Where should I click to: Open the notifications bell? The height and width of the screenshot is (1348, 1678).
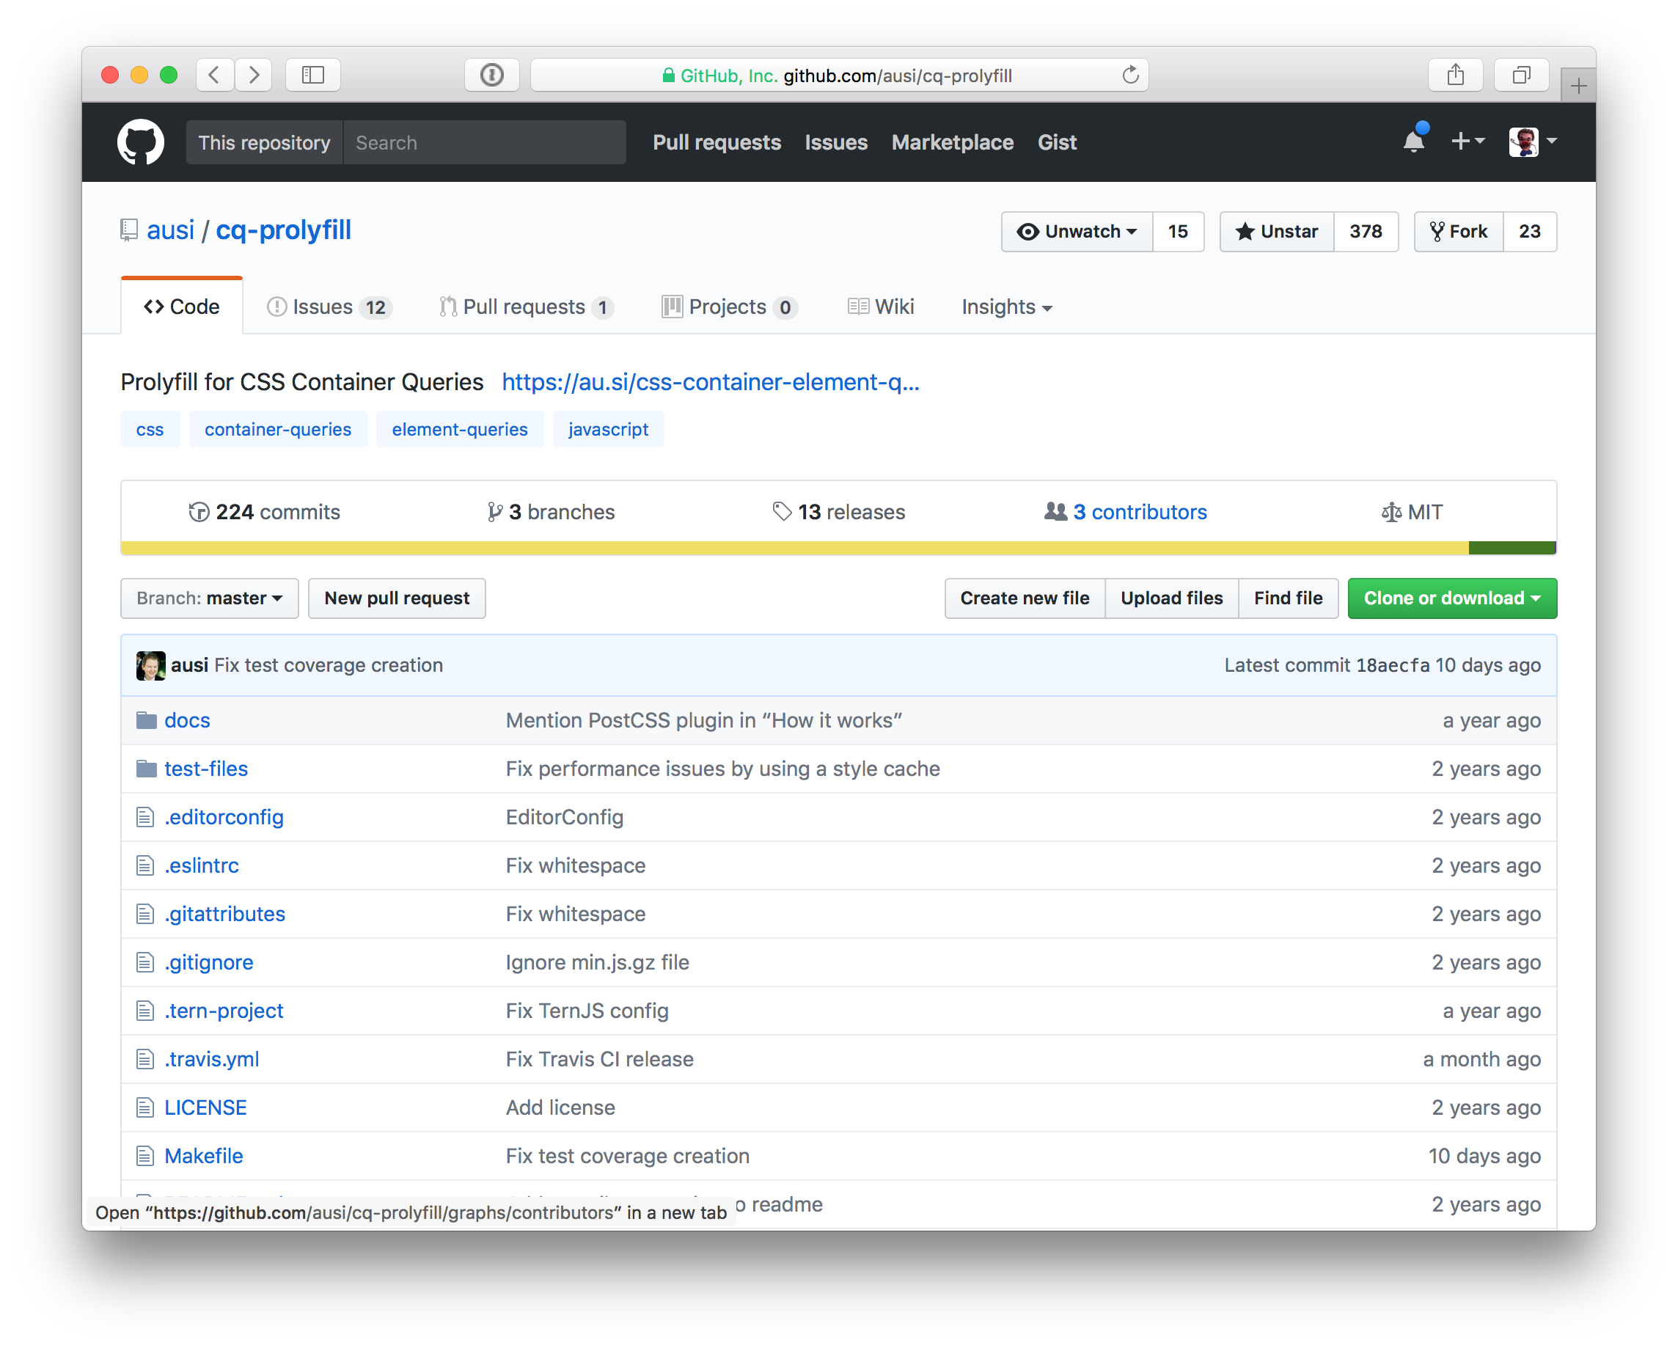pyautogui.click(x=1413, y=141)
